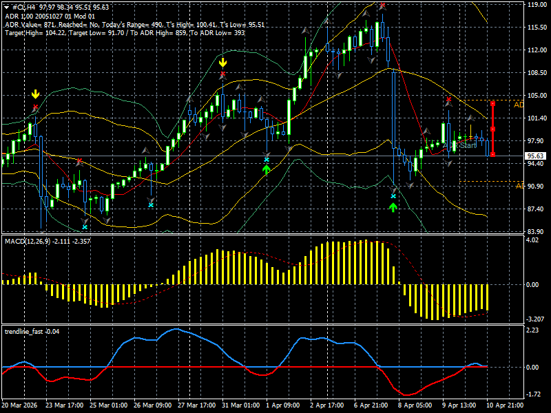Click the 105.00 price scale label

(x=537, y=96)
